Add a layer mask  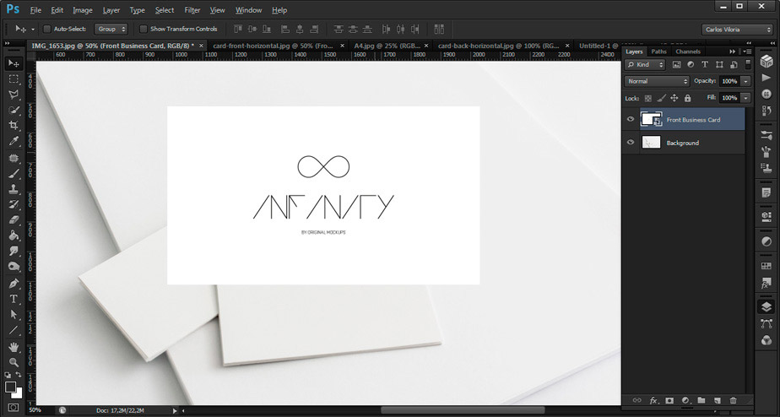(x=669, y=400)
